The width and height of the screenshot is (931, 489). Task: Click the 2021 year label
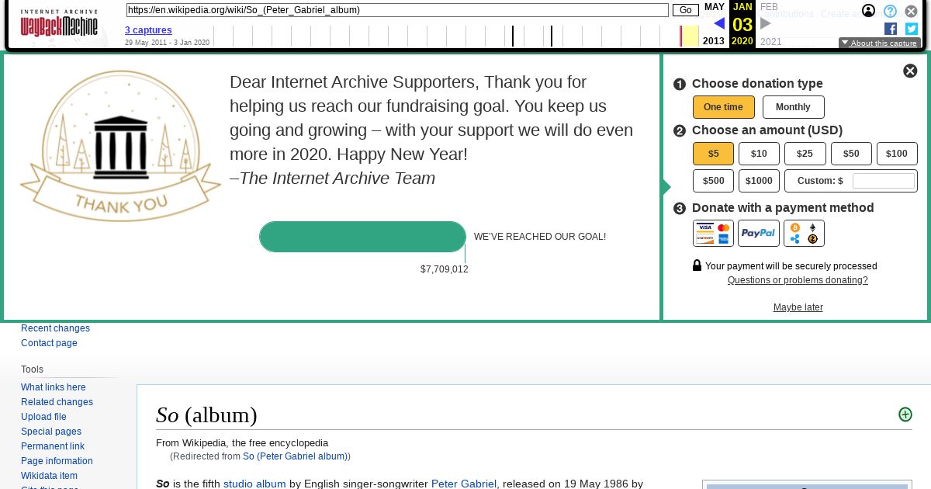pyautogui.click(x=771, y=41)
